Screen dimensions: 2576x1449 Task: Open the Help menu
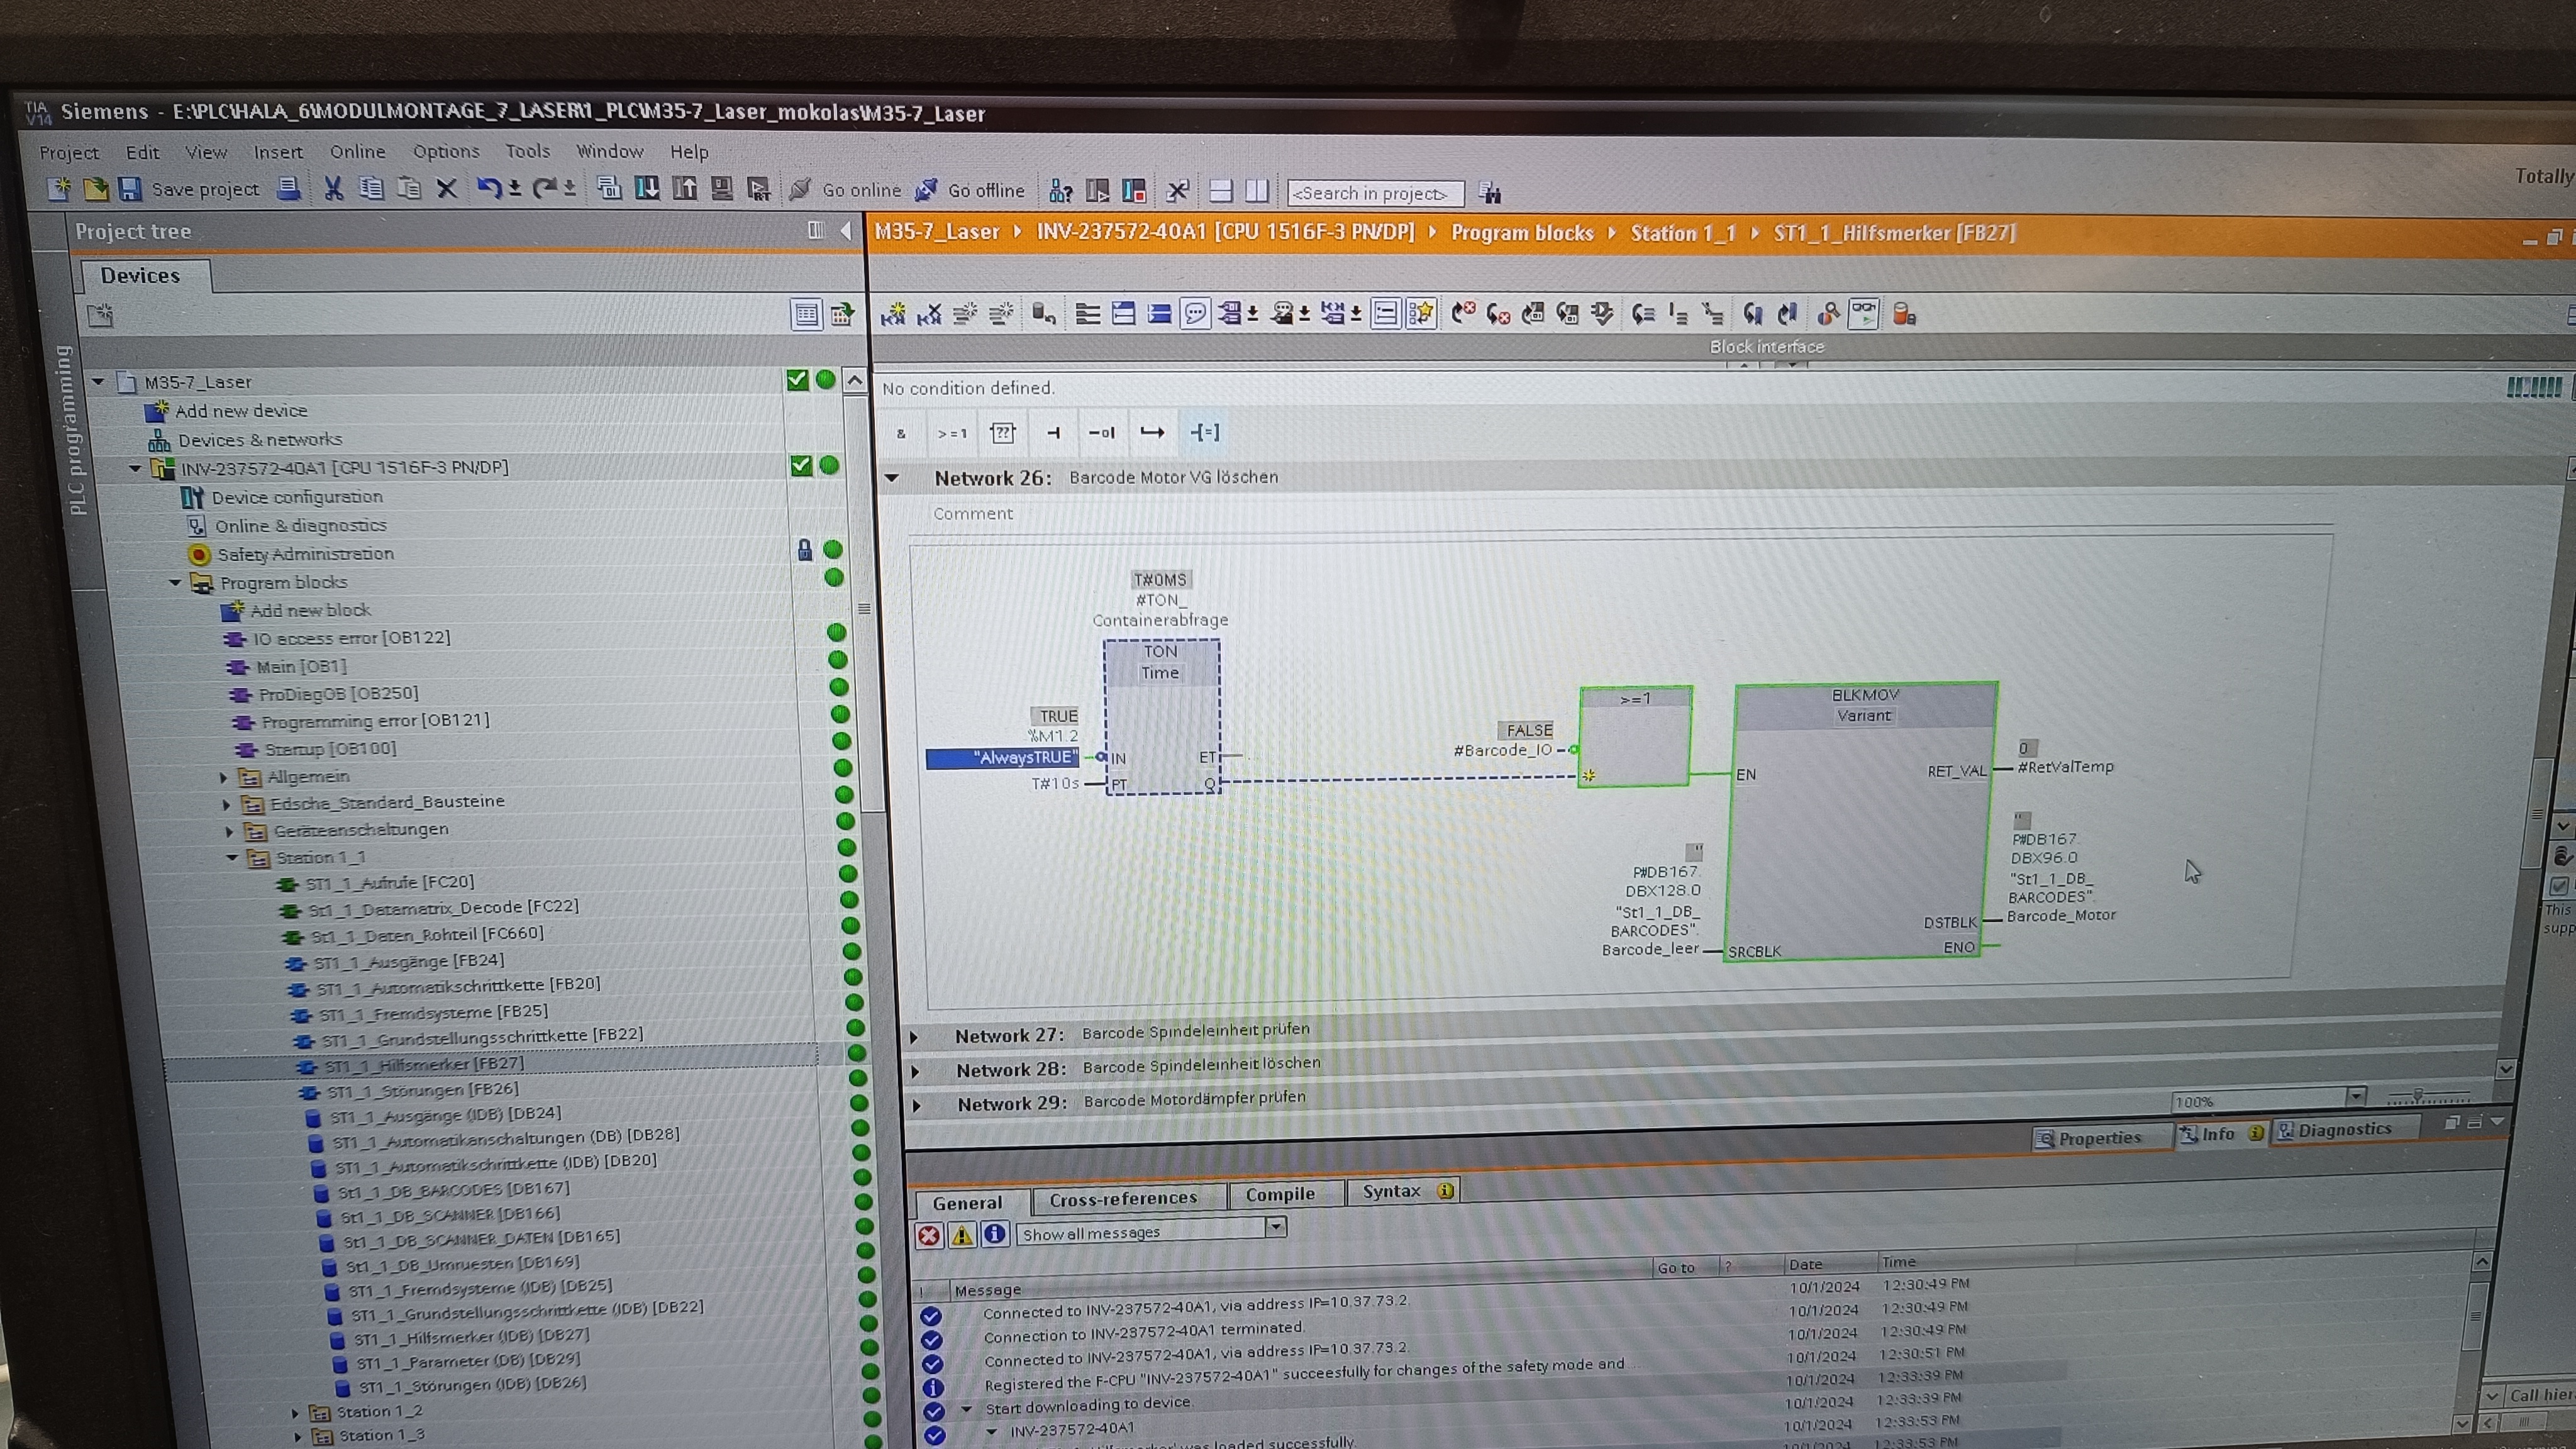click(689, 152)
